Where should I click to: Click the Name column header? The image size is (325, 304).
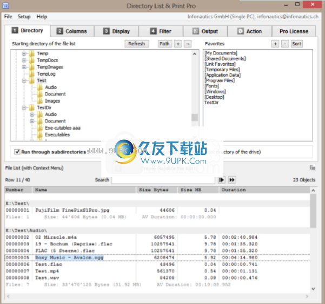(x=84, y=190)
